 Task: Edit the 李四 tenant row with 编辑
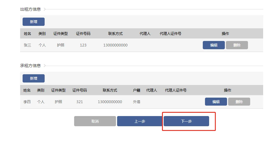pyautogui.click(x=216, y=101)
